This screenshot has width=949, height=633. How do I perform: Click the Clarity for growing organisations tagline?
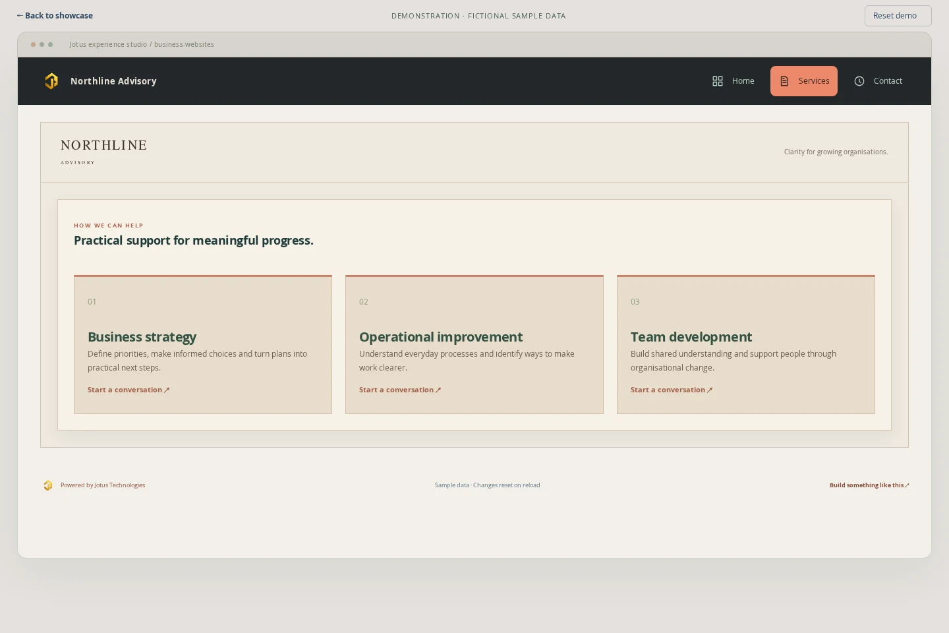(836, 152)
